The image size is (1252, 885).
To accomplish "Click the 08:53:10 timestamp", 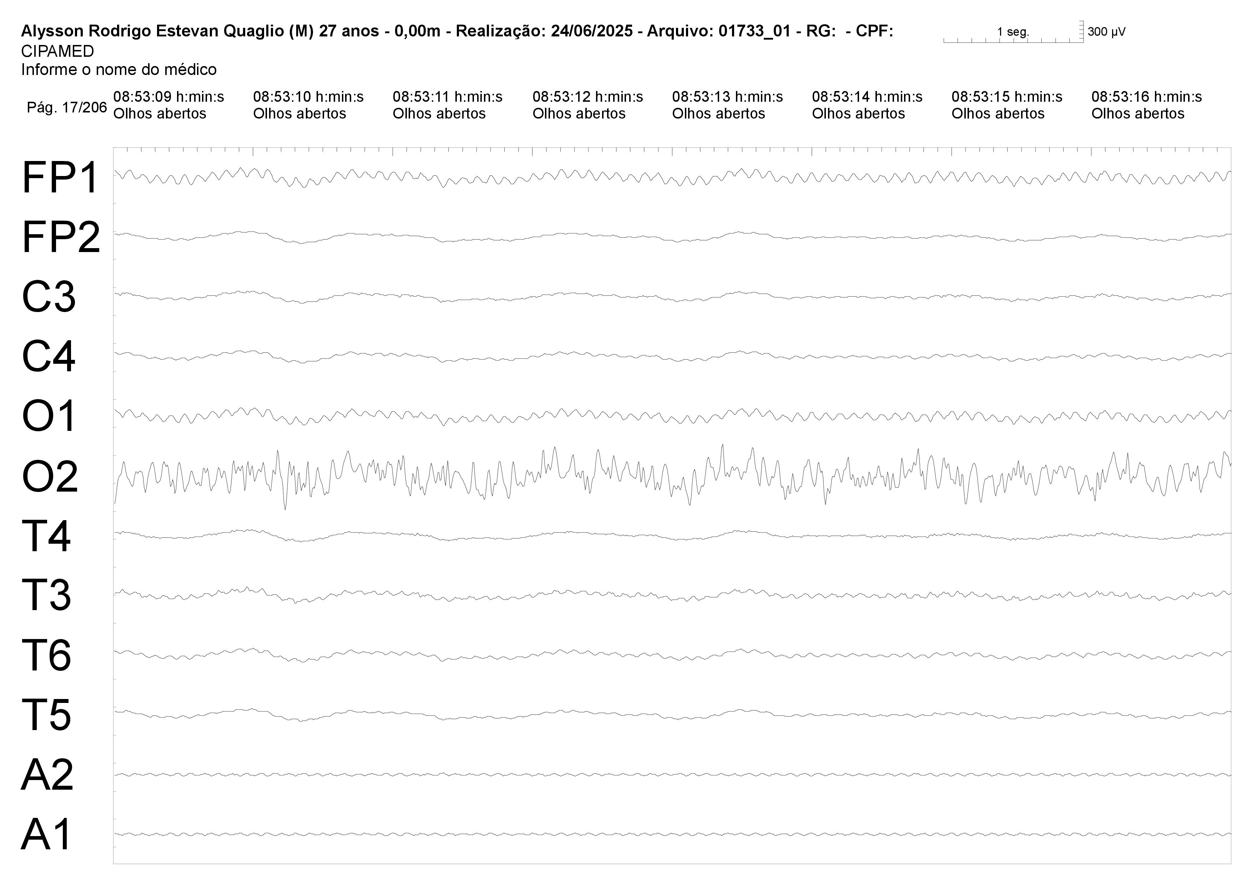I will click(308, 97).
